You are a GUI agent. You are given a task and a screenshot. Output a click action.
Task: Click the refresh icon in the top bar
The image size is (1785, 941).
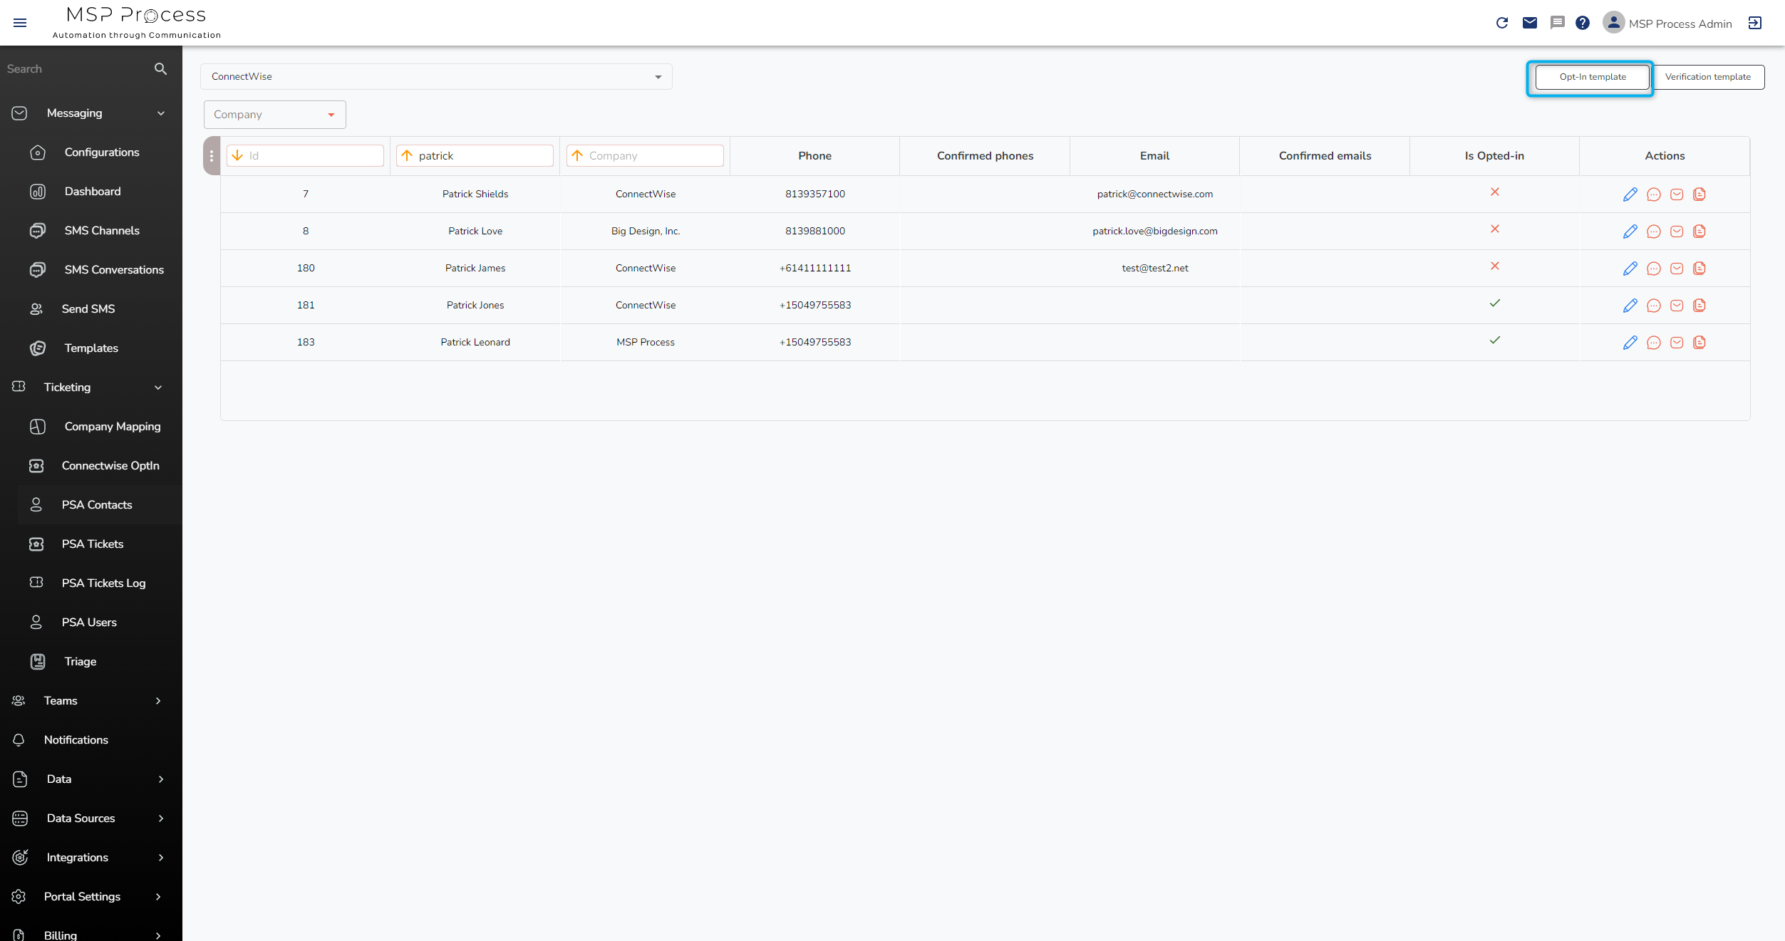(1501, 23)
